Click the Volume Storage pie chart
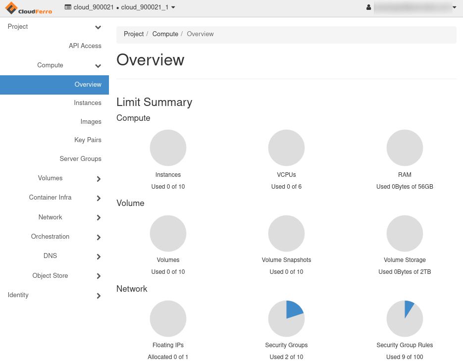The image size is (463, 364). [405, 233]
